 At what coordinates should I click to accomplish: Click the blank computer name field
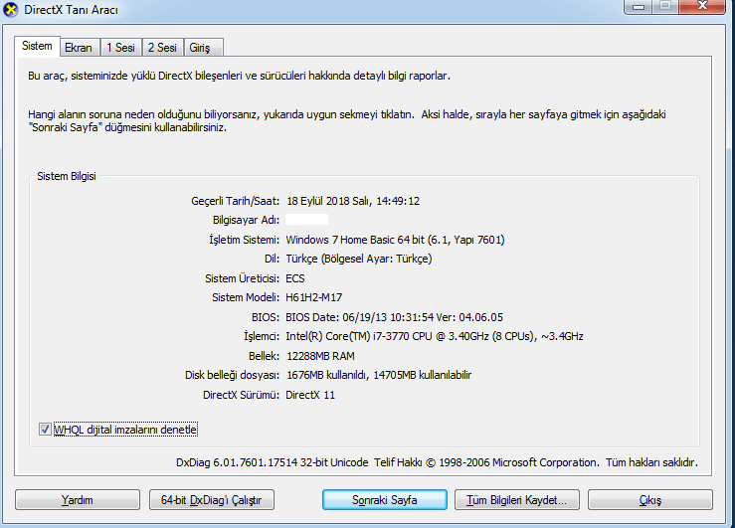click(x=306, y=220)
